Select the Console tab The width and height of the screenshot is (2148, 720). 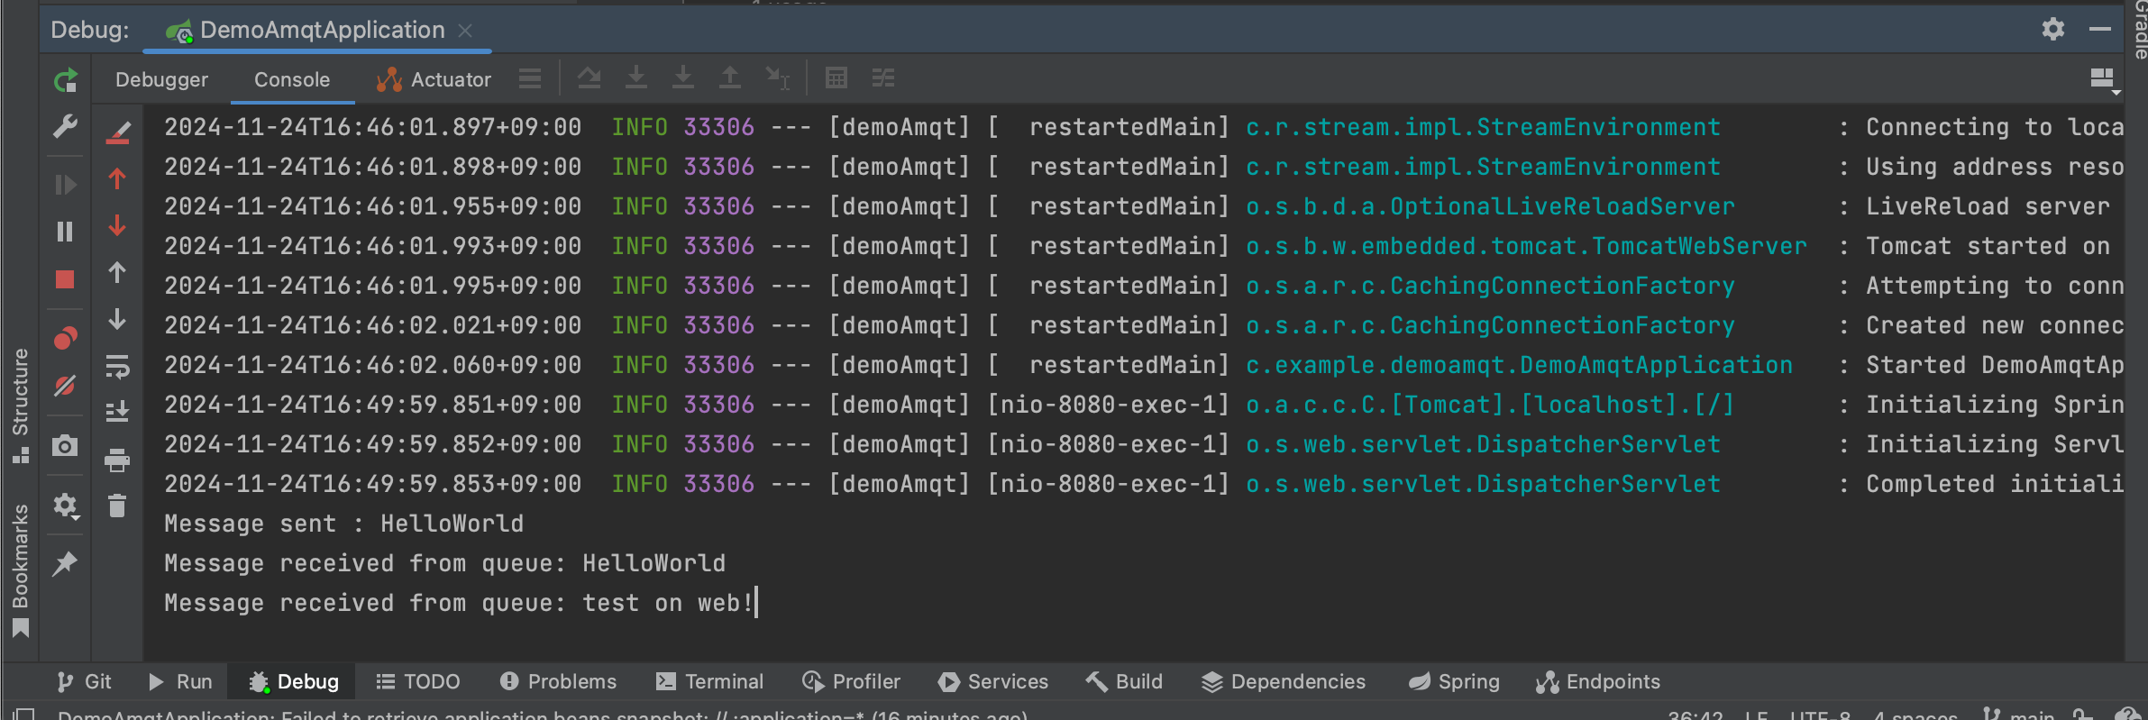point(292,79)
